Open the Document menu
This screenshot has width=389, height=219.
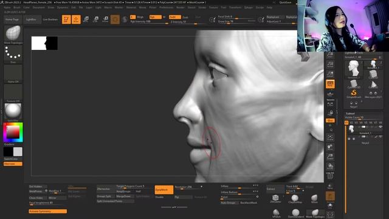tap(39, 7)
